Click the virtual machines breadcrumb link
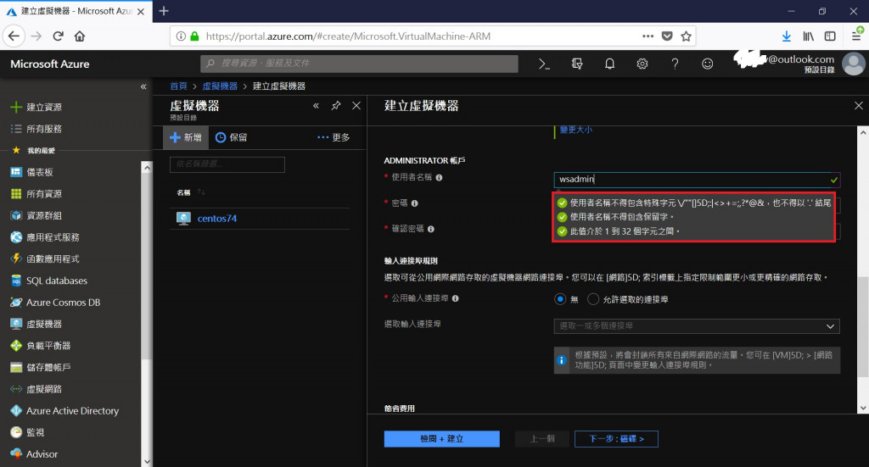The width and height of the screenshot is (869, 467). pos(220,86)
